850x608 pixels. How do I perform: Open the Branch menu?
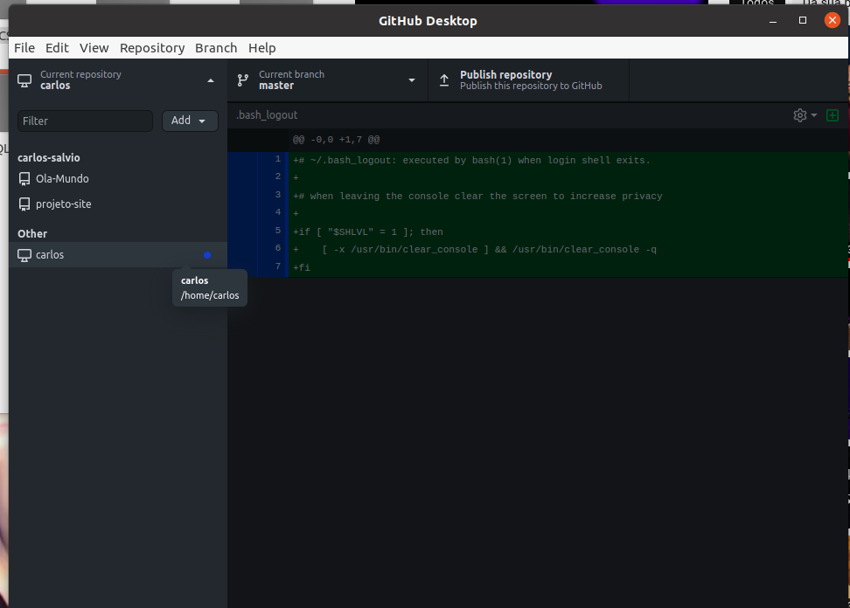216,48
